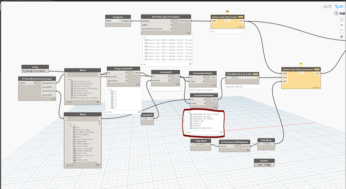Click names input port on Parameters.BIPGbyName
This screenshot has width=346, height=189.
[x=228, y=146]
